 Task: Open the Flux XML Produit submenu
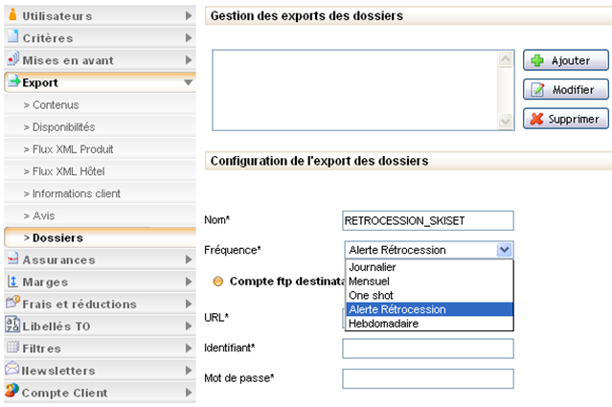73,148
